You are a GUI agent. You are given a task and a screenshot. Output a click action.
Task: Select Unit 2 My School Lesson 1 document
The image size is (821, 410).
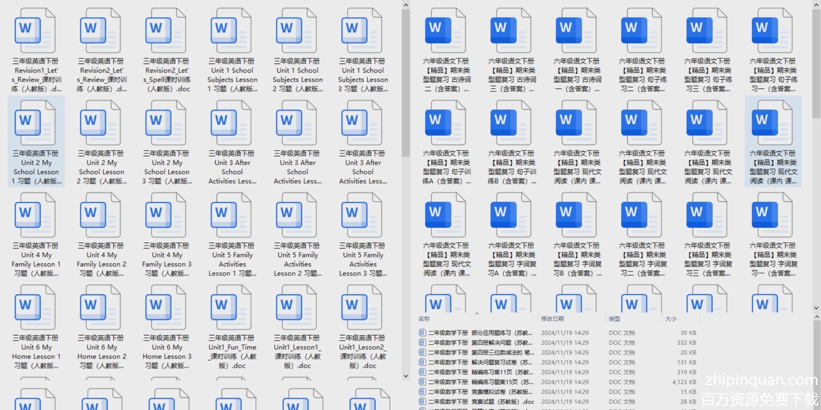click(35, 123)
